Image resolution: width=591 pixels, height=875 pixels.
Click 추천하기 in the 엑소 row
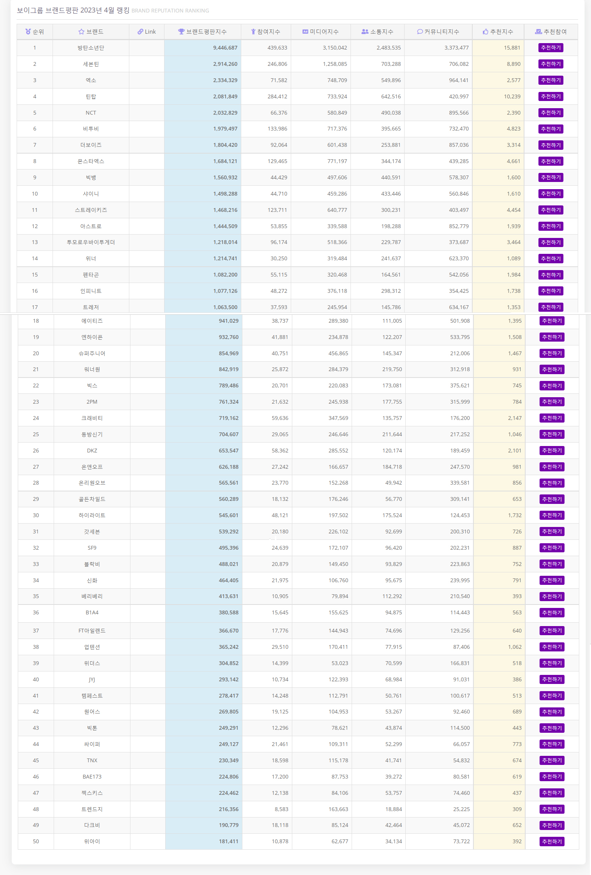click(551, 80)
